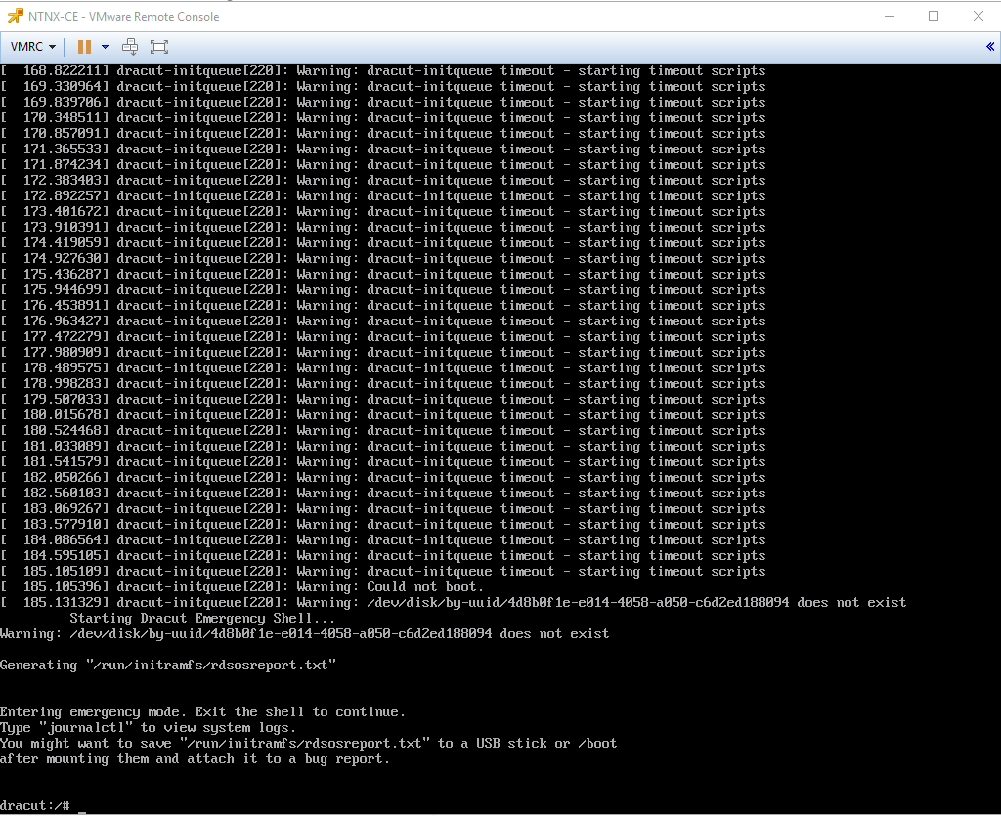Click "You might want to save" message line
The image size is (1001, 816).
[x=308, y=744]
